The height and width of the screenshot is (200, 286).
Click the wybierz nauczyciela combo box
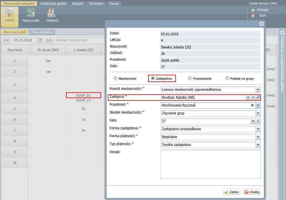(x=80, y=40)
